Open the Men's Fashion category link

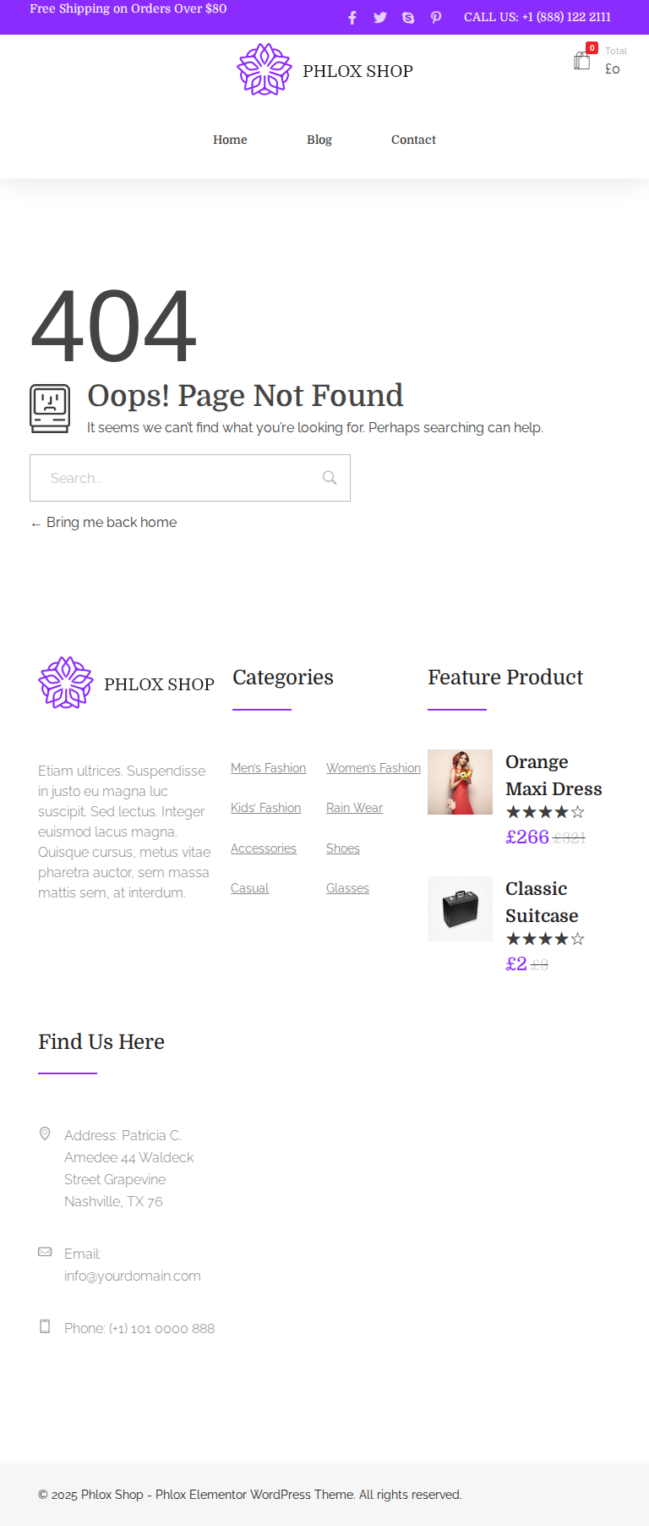coord(268,768)
